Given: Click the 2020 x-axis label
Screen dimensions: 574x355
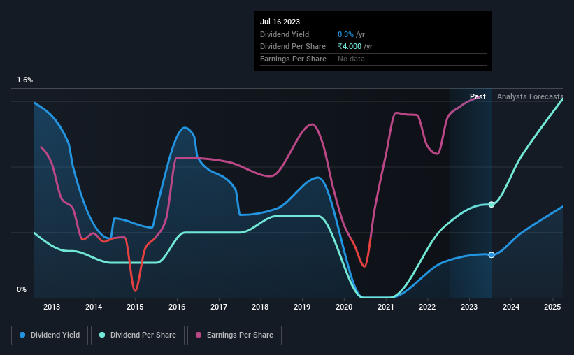Looking at the screenshot, I should [x=344, y=307].
